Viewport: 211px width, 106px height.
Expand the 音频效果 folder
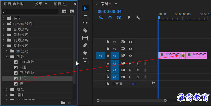[4, 29]
